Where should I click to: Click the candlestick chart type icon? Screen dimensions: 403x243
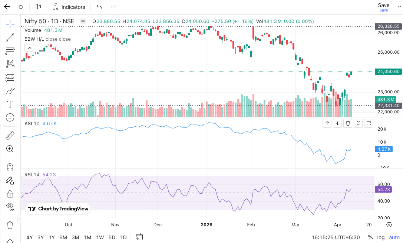pos(38,7)
